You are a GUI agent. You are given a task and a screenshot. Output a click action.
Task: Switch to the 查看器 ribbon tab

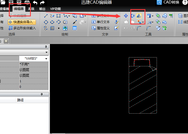coord(5,9)
